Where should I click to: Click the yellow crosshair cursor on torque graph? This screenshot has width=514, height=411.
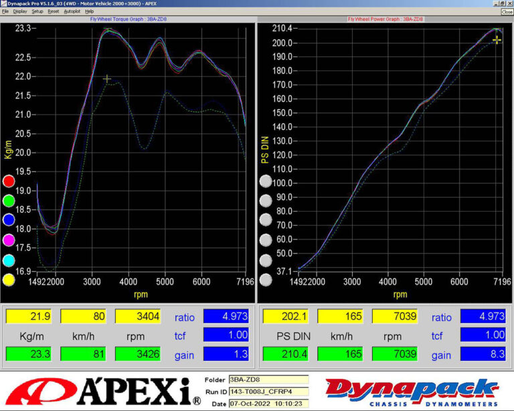[107, 79]
